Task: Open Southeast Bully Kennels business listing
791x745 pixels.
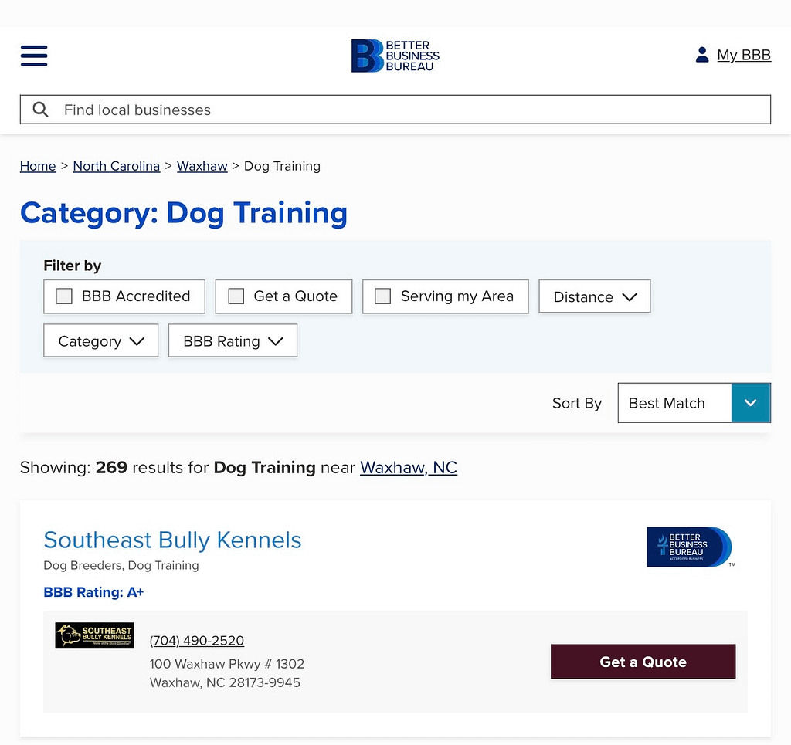Action: (x=172, y=540)
